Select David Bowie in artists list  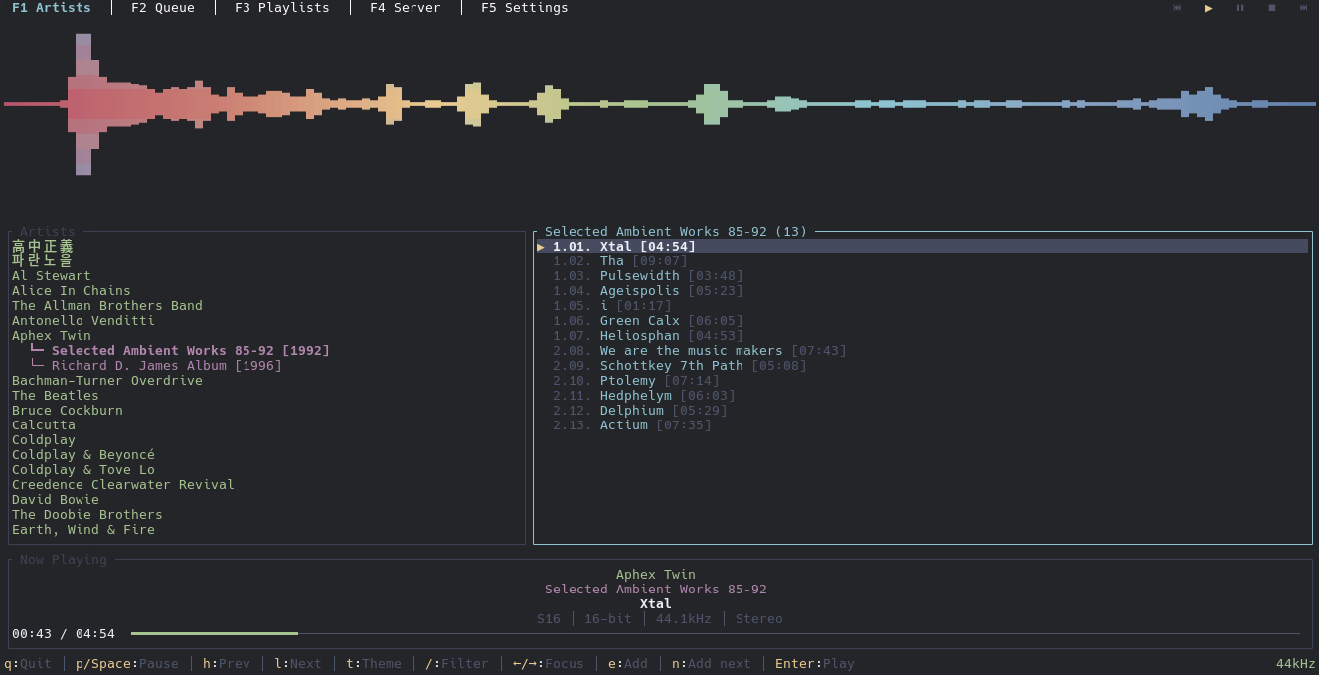56,500
